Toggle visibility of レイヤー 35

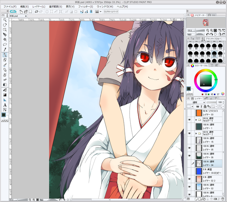coord(189,148)
